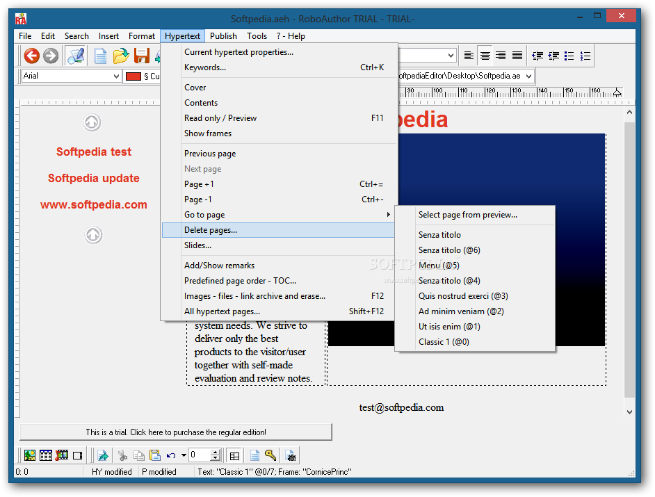
Task: Open the File menu
Action: coord(25,36)
